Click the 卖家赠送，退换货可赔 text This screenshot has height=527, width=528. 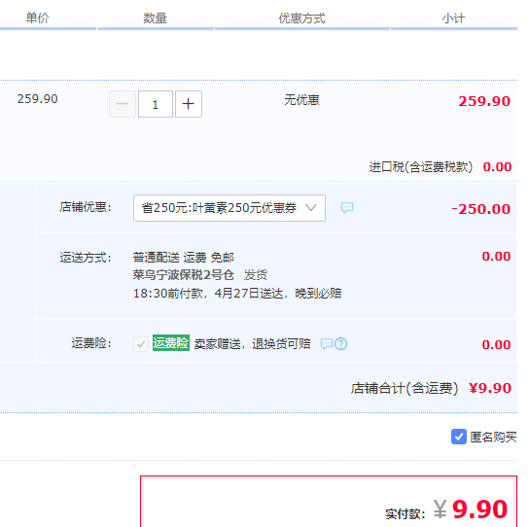(x=252, y=344)
